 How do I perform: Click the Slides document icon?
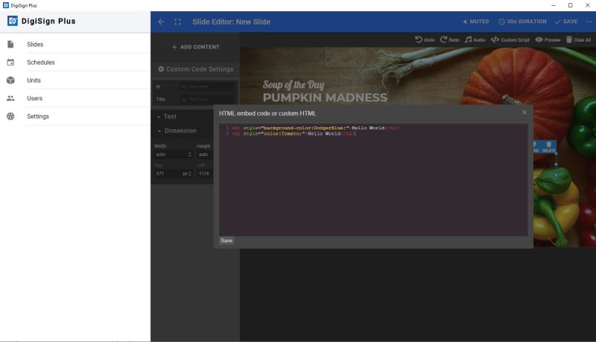click(10, 45)
